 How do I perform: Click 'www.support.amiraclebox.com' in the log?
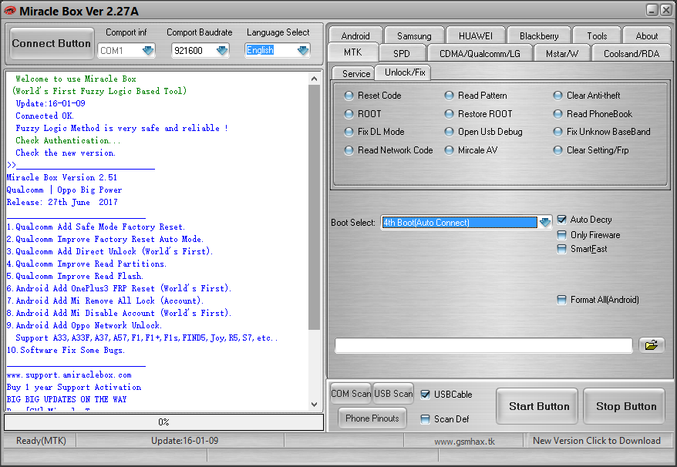pos(69,375)
